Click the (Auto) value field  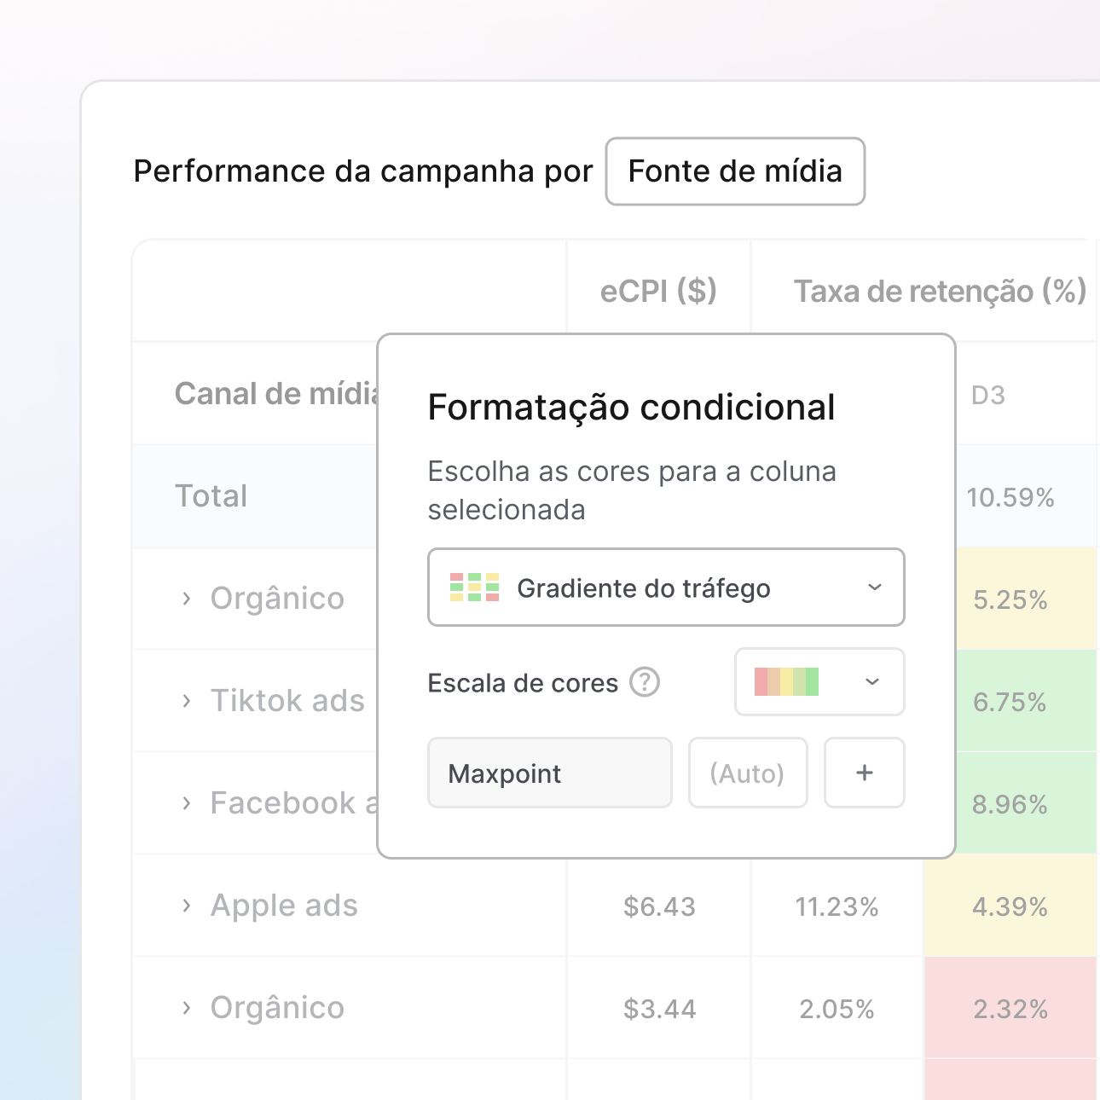747,773
